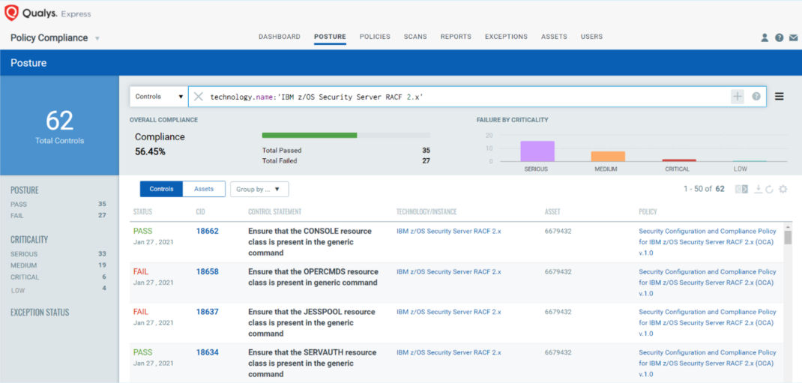Open the hamburger menu beside the search bar
This screenshot has height=383, width=802.
coord(779,96)
